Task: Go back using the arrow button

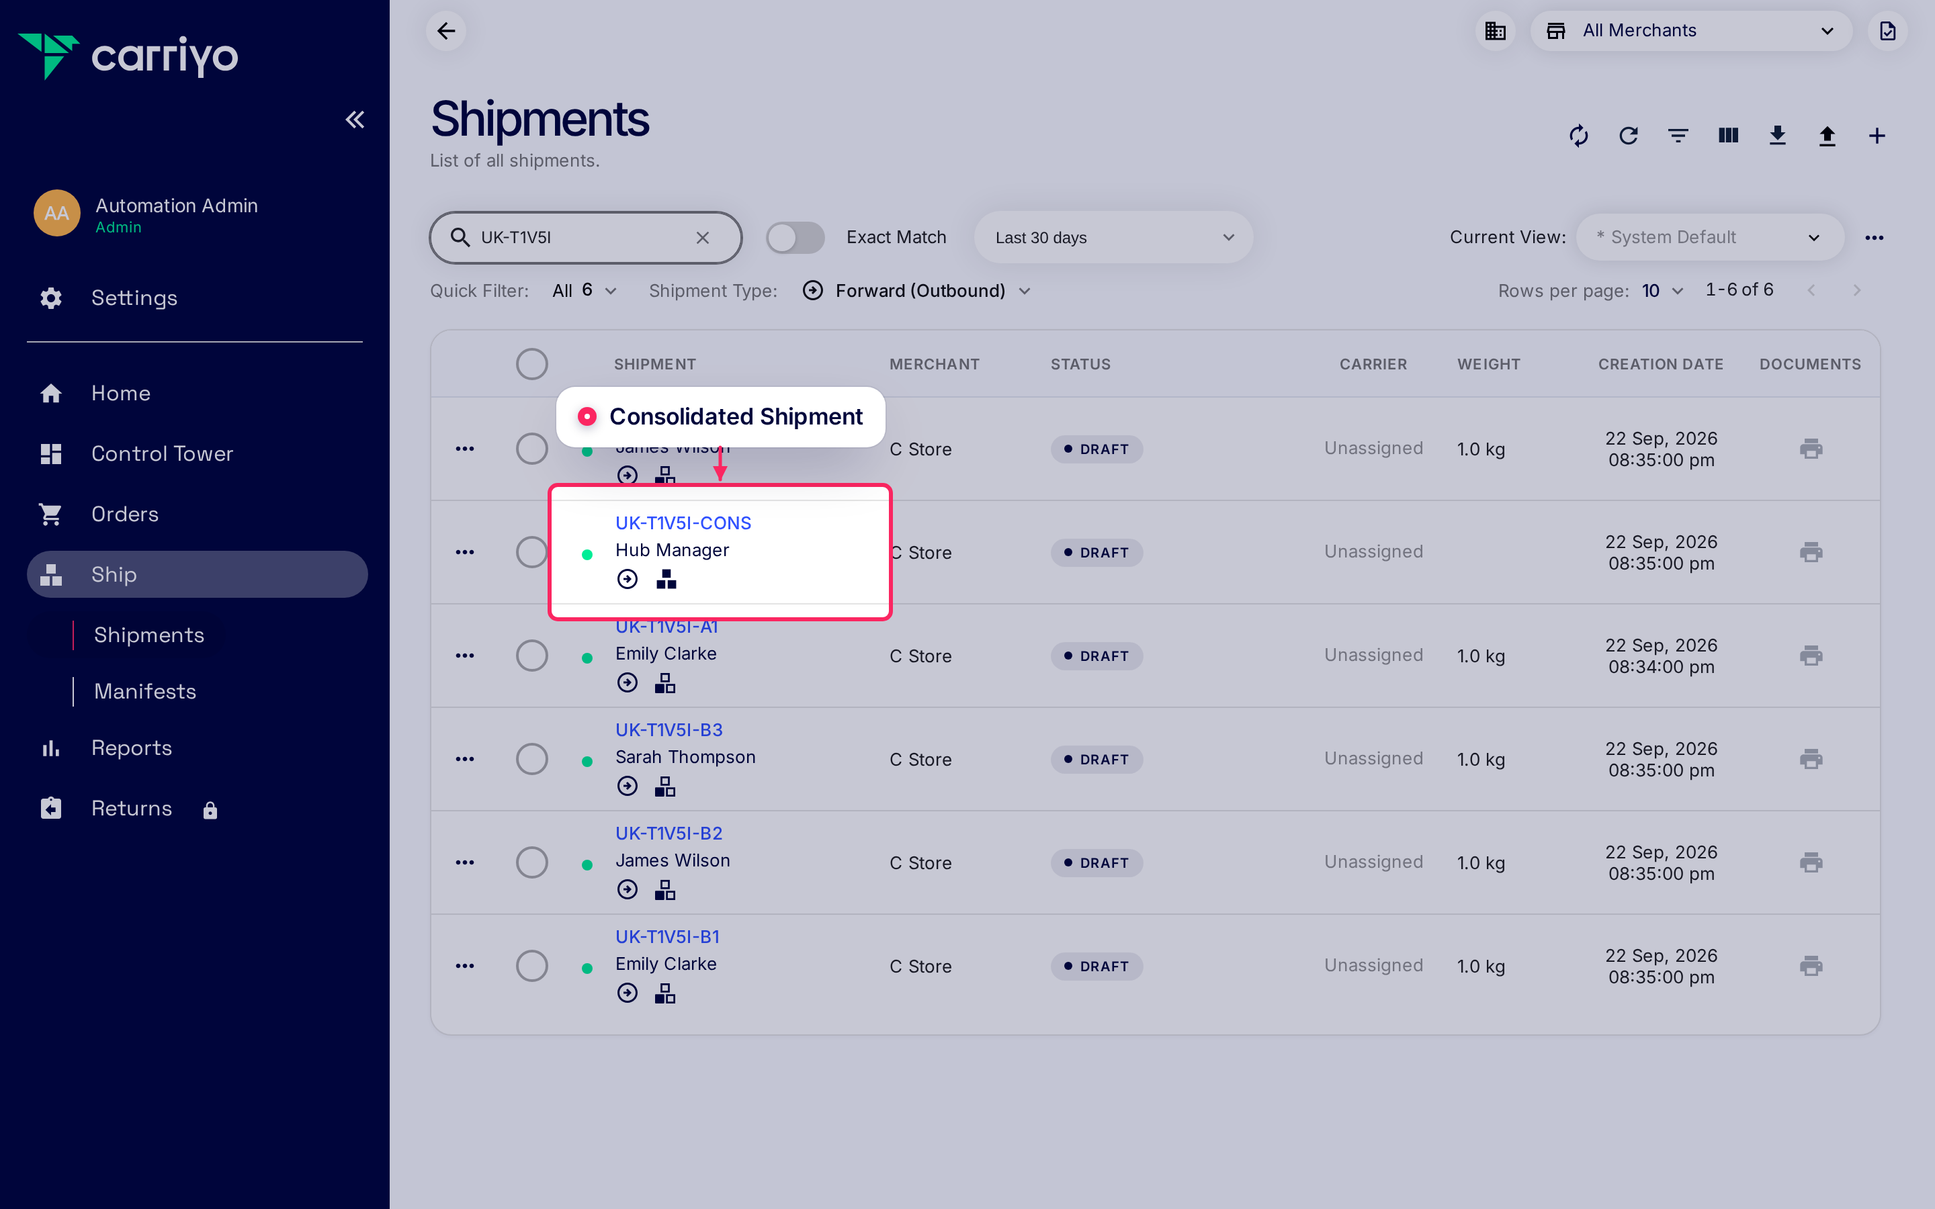Action: tap(446, 31)
